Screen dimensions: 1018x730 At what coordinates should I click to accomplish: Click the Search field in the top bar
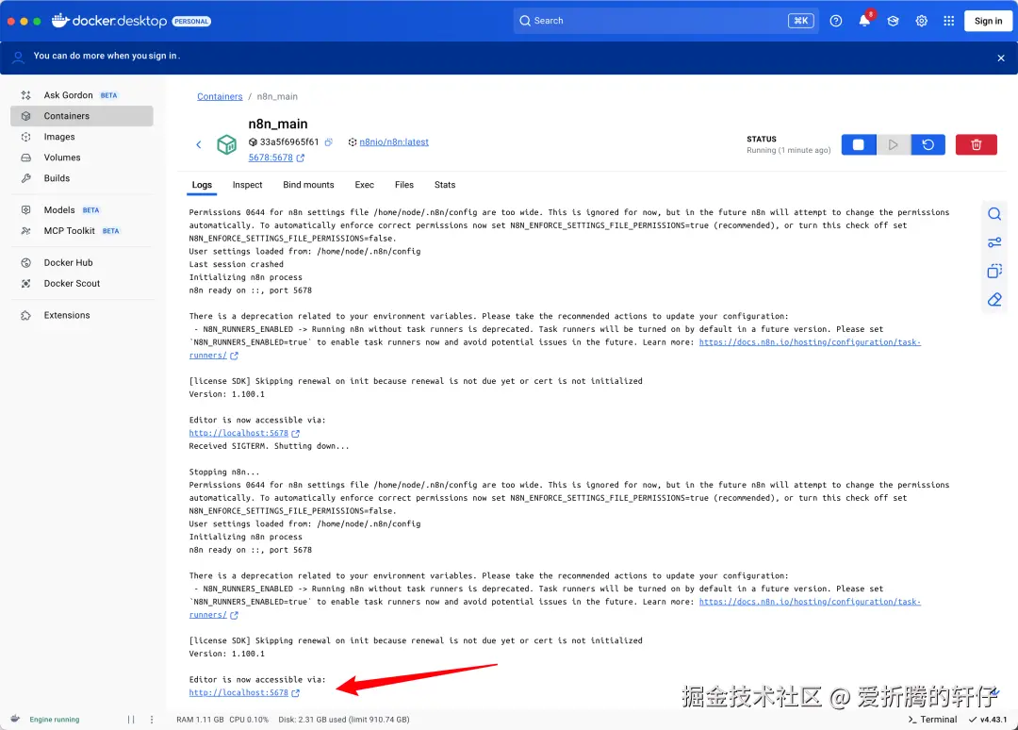tap(665, 21)
